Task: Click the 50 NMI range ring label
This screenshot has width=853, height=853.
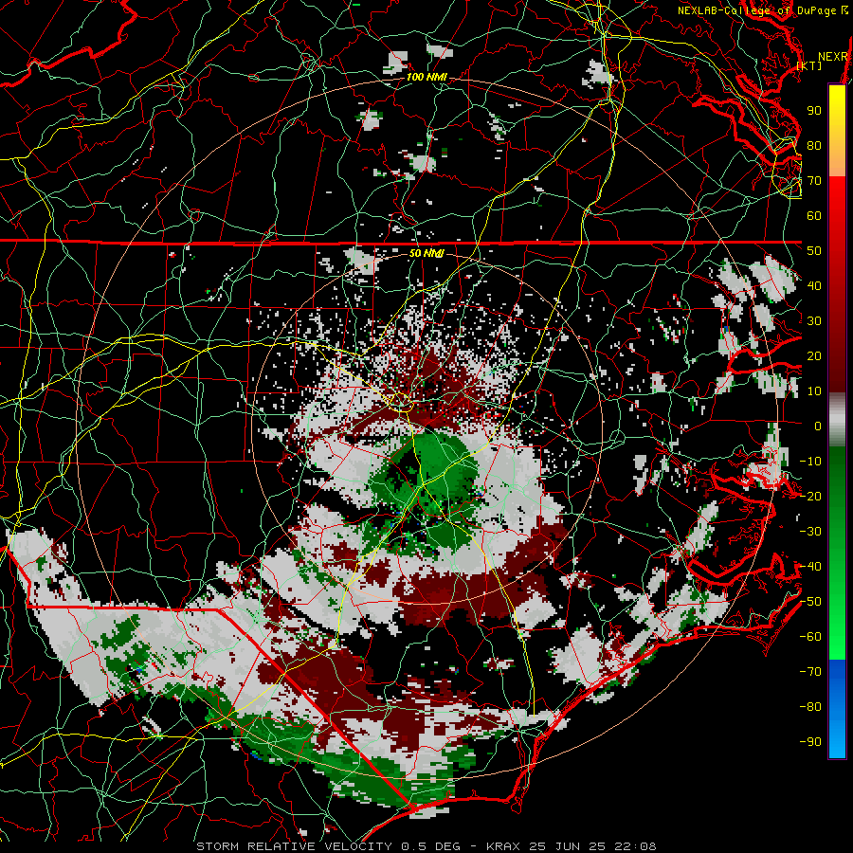Action: pos(426,253)
